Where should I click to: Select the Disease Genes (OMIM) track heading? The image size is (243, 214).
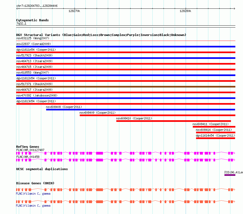35,183
